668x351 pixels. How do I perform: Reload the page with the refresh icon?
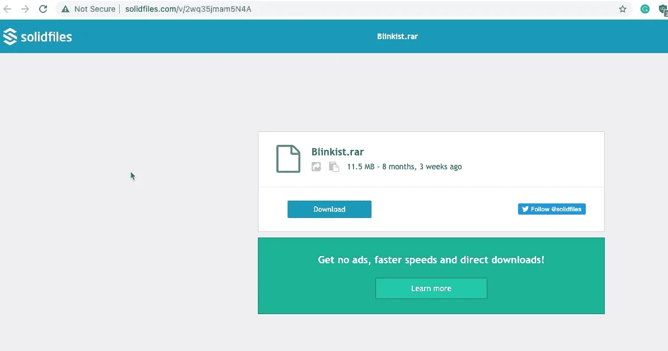(x=43, y=9)
